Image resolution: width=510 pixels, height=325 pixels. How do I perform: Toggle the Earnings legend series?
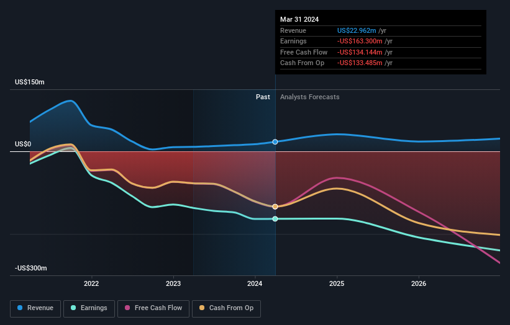pyautogui.click(x=89, y=308)
